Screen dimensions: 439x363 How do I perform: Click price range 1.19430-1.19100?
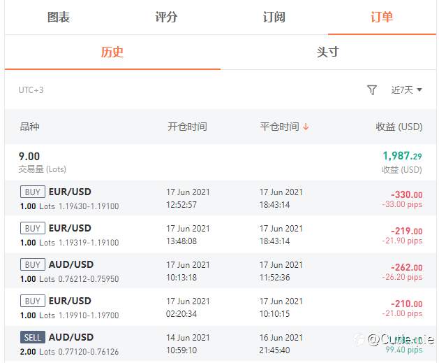(x=89, y=206)
